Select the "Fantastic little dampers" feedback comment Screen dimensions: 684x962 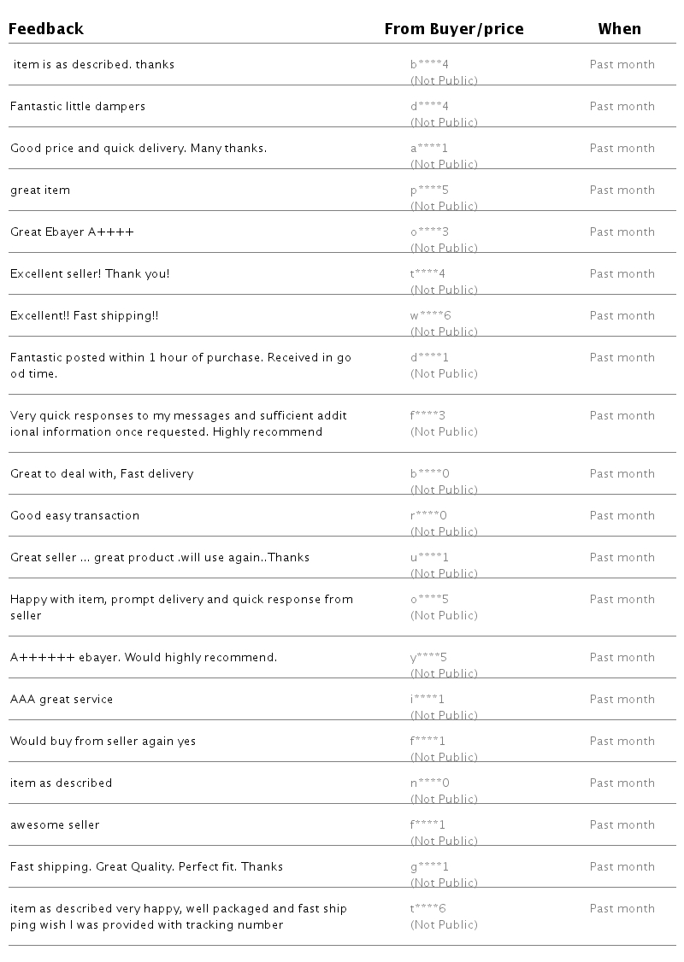click(x=78, y=107)
